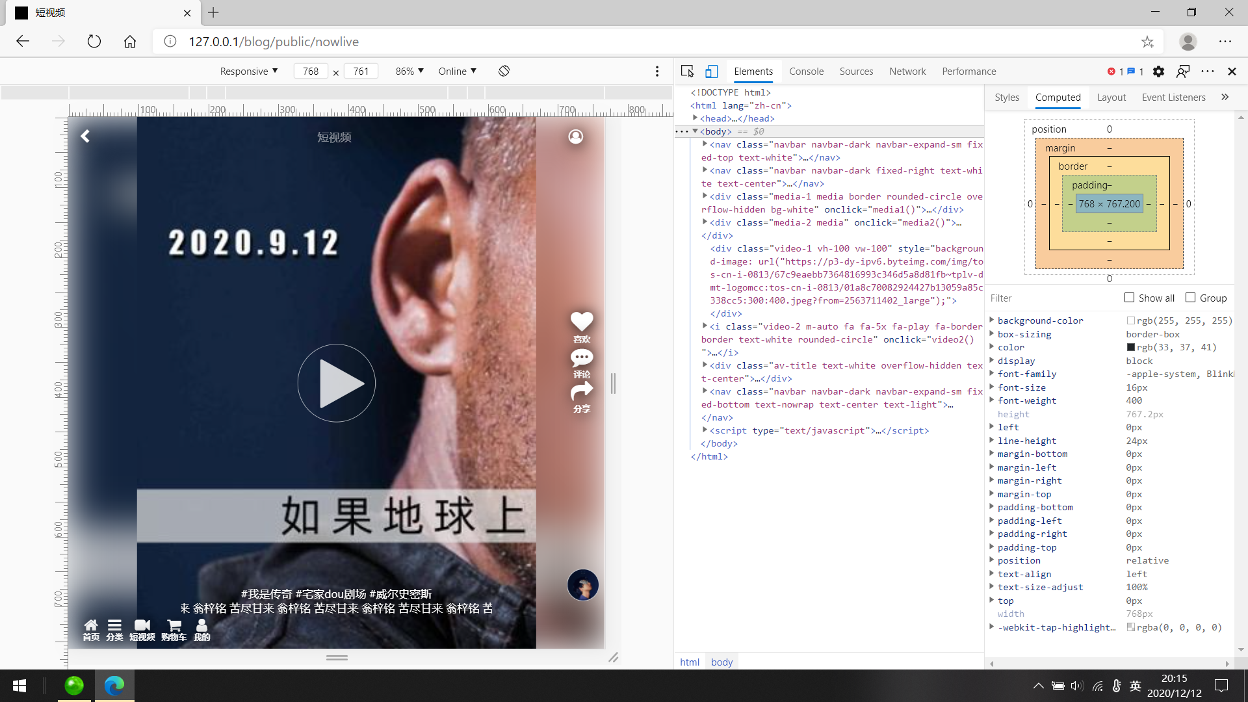Tap the heart like icon on video

coord(582,321)
